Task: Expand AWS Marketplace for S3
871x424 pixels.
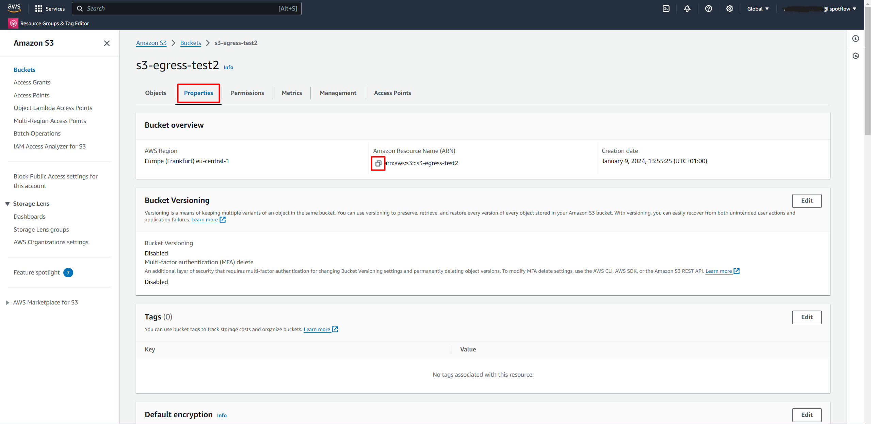Action: (7, 302)
